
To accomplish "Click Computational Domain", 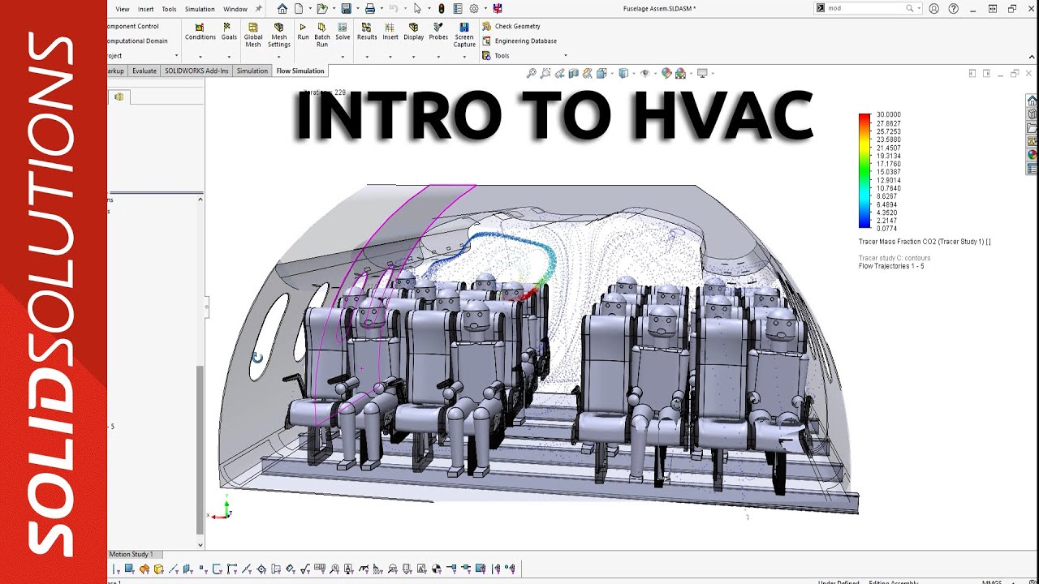I will point(137,41).
